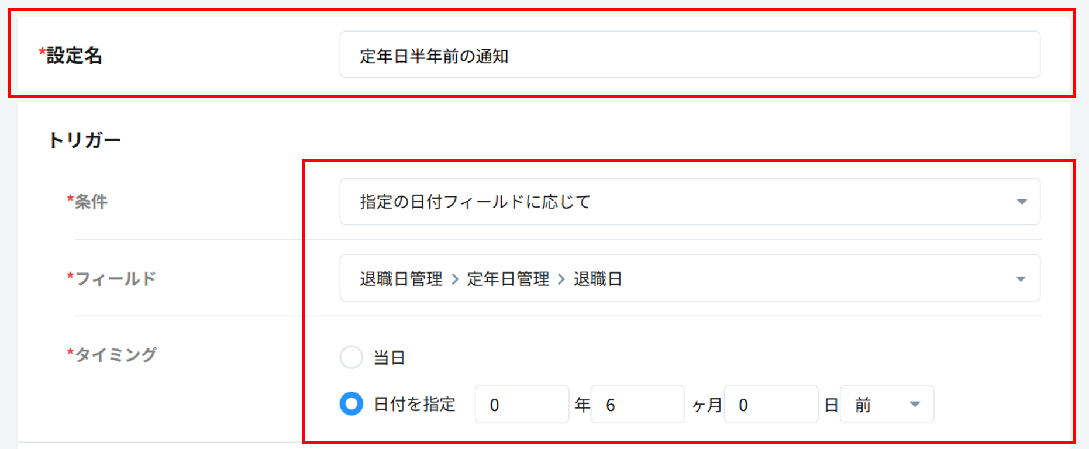The image size is (1089, 449).
Task: Select the 当日 radio button
Action: [x=351, y=357]
